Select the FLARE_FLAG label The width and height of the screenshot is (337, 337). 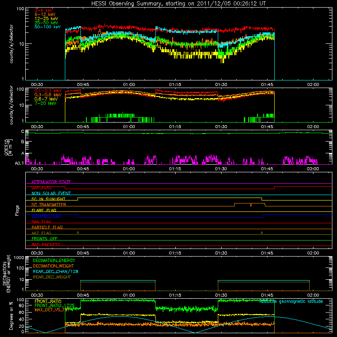pyautogui.click(x=44, y=210)
